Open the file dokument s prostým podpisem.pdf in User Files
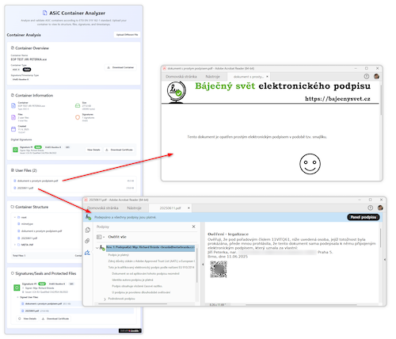This screenshot has height=339, width=396. tap(37, 181)
